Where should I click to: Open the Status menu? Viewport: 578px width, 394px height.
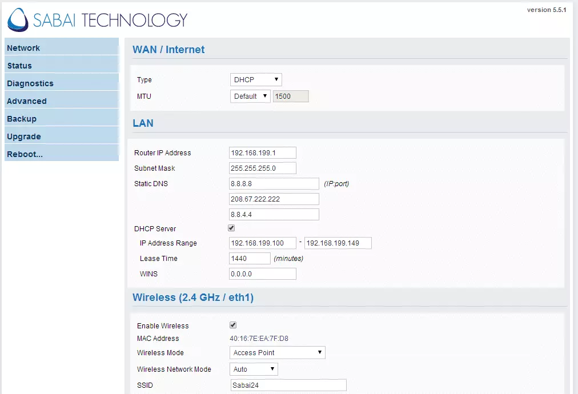point(19,66)
